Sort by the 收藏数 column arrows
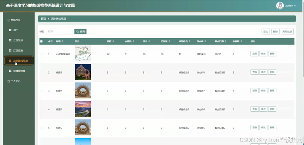Image resolution: width=304 pixels, height=145 pixels. click(242, 41)
